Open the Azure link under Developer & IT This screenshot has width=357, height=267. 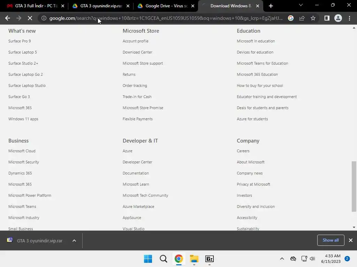[128, 151]
